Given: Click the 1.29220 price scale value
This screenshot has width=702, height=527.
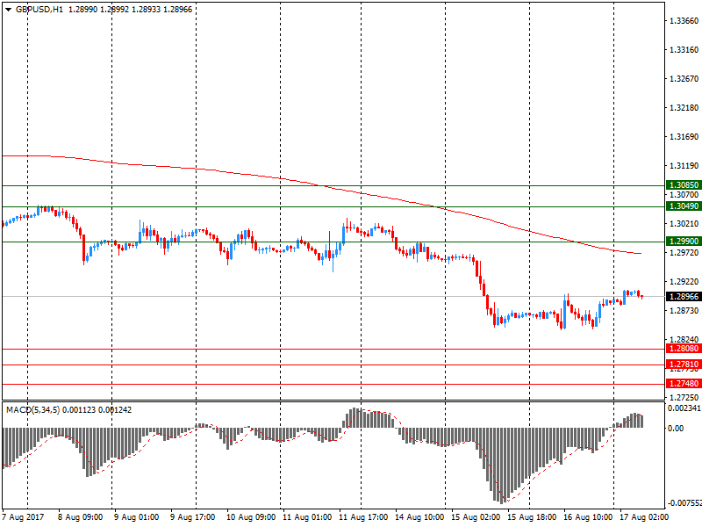Looking at the screenshot, I should click(x=684, y=282).
